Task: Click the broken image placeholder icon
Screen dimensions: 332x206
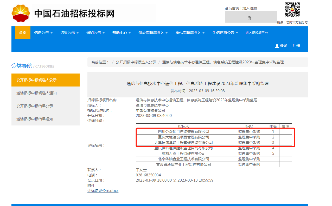Action: 249,18
